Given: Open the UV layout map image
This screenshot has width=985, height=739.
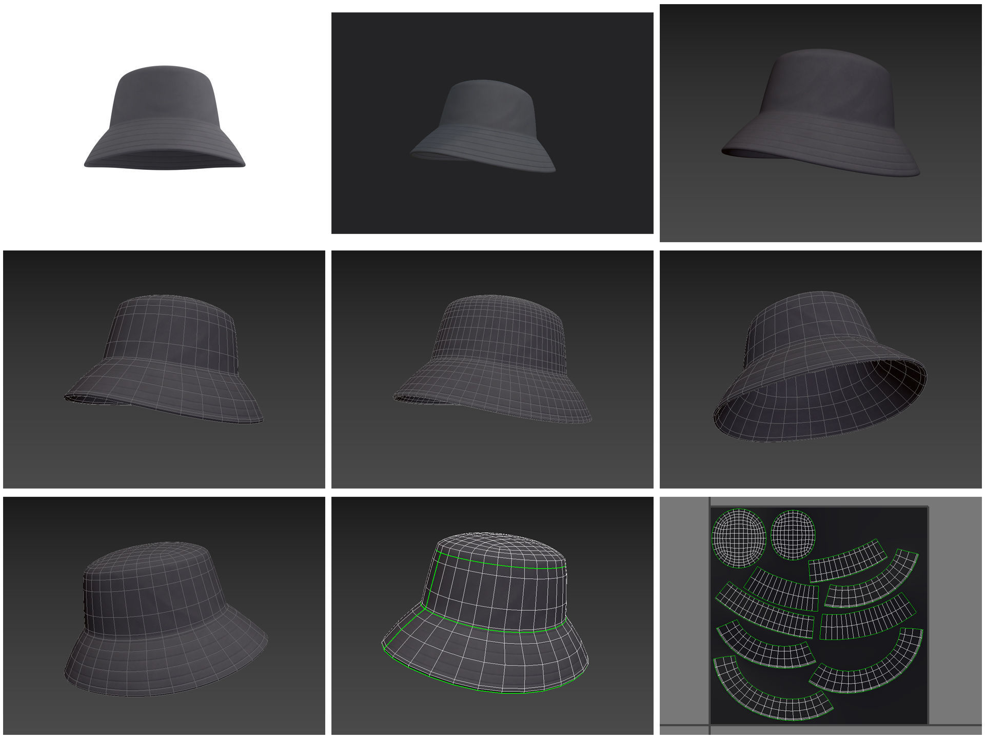Looking at the screenshot, I should pyautogui.click(x=821, y=615).
